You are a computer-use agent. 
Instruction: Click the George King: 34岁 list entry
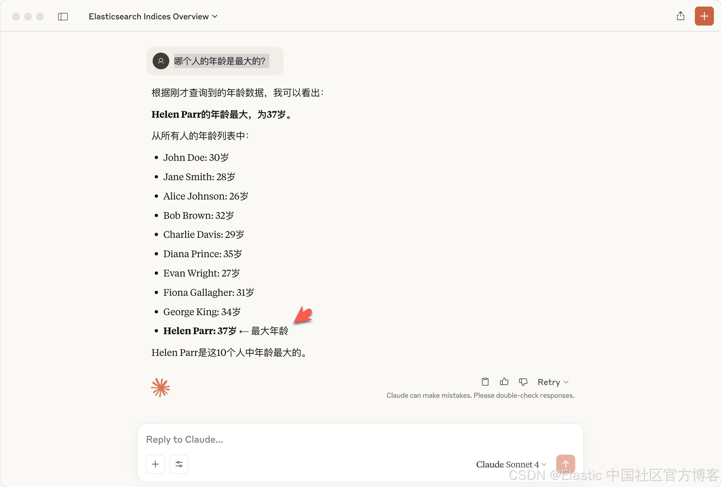click(x=202, y=312)
